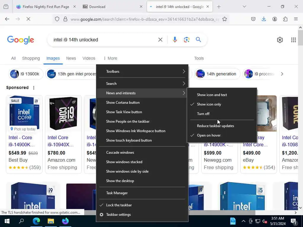The width and height of the screenshot is (303, 227).
Task: Choose Cascade windows
Action: 142,153
